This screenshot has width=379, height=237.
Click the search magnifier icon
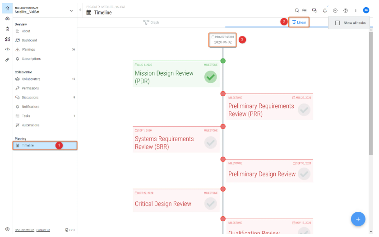point(296,10)
